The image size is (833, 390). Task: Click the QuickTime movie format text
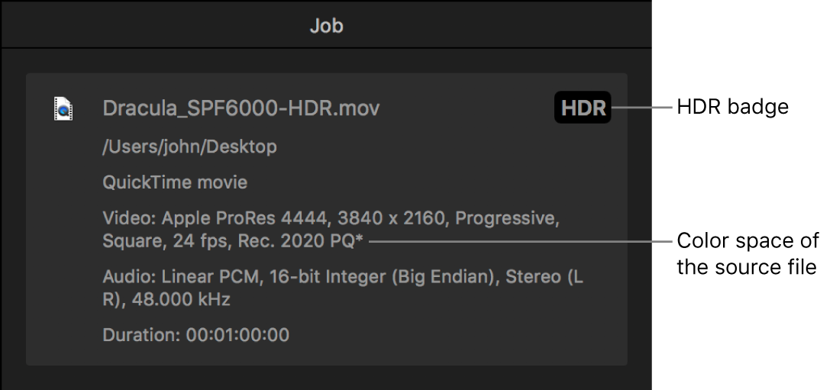pyautogui.click(x=175, y=183)
